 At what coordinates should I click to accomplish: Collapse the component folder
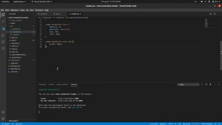(16, 29)
